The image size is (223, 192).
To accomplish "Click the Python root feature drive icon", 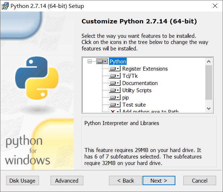I will 102,62.
